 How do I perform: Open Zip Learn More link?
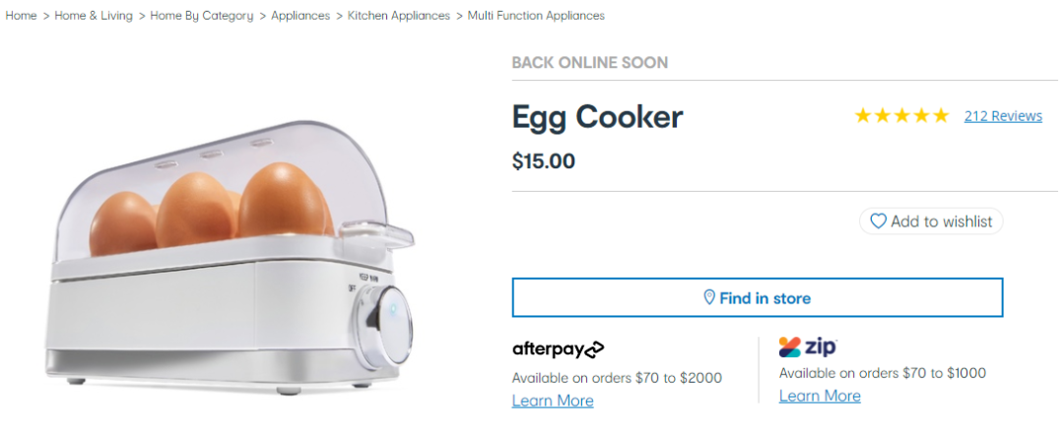coord(820,396)
